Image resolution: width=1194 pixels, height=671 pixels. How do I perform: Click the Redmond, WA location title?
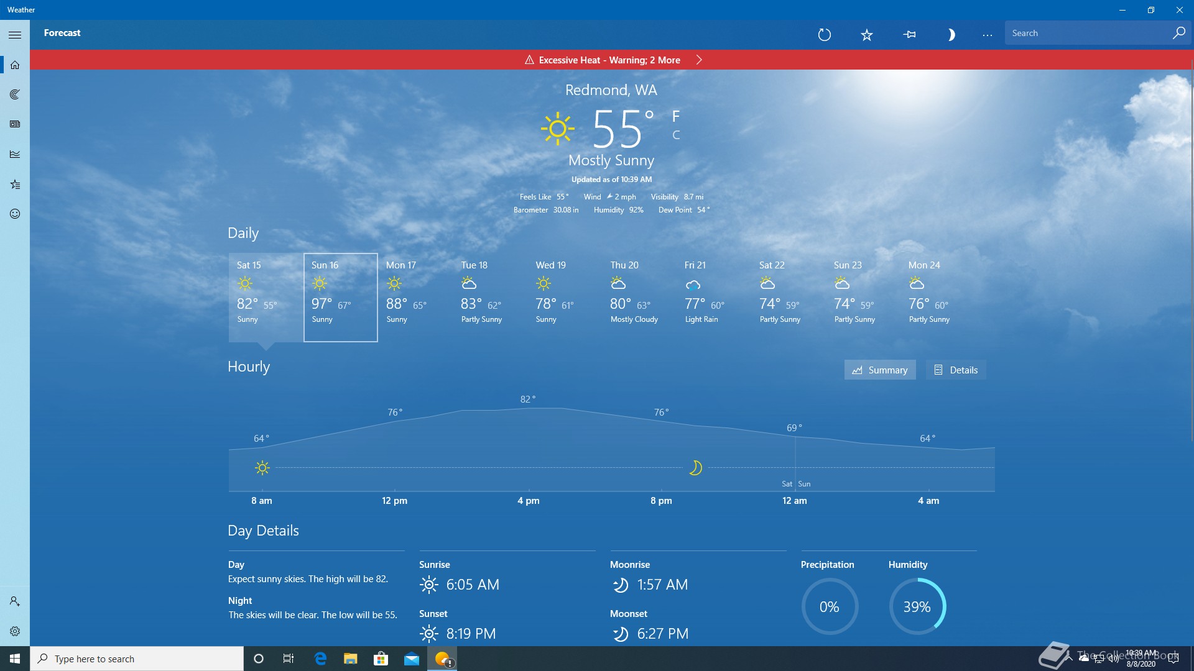[x=611, y=90]
